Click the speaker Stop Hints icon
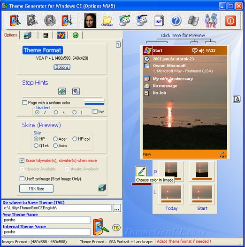The width and height of the screenshot is (245, 247). pos(76,91)
